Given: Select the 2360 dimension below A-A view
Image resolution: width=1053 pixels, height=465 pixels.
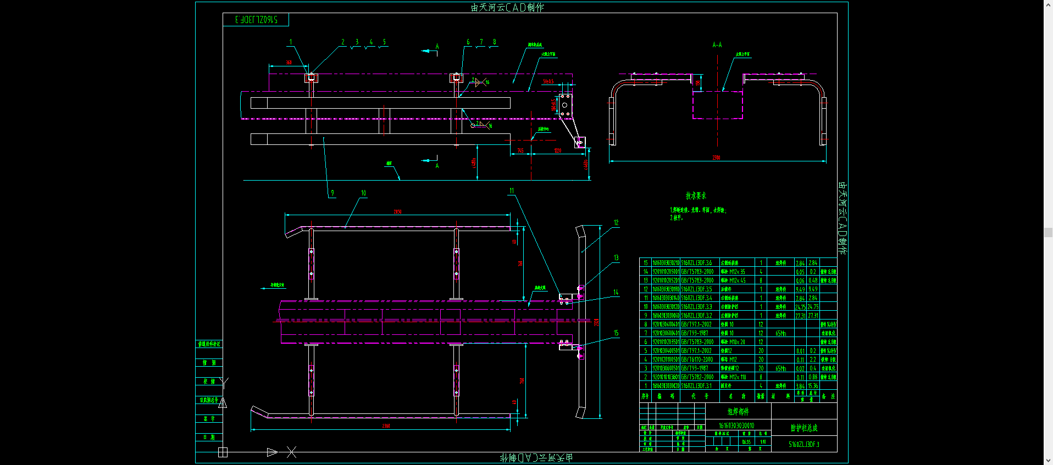Looking at the screenshot, I should pyautogui.click(x=716, y=158).
